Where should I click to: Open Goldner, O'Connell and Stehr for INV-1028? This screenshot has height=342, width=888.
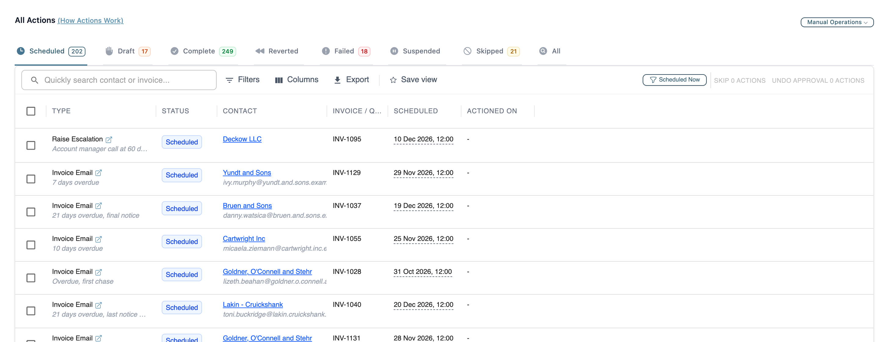(x=267, y=271)
